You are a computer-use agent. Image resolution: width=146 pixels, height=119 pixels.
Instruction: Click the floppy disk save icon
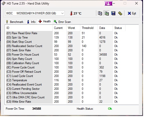tap(113, 13)
